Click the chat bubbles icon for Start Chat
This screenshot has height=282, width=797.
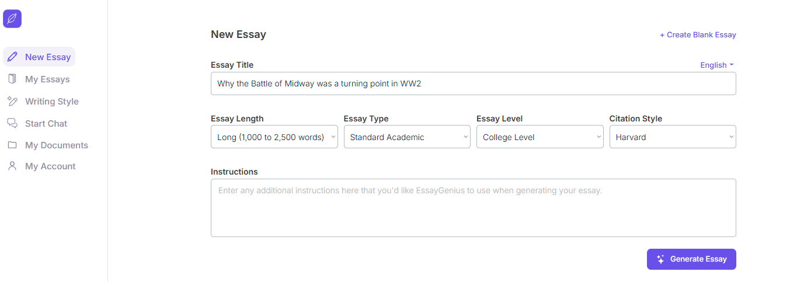tap(12, 123)
